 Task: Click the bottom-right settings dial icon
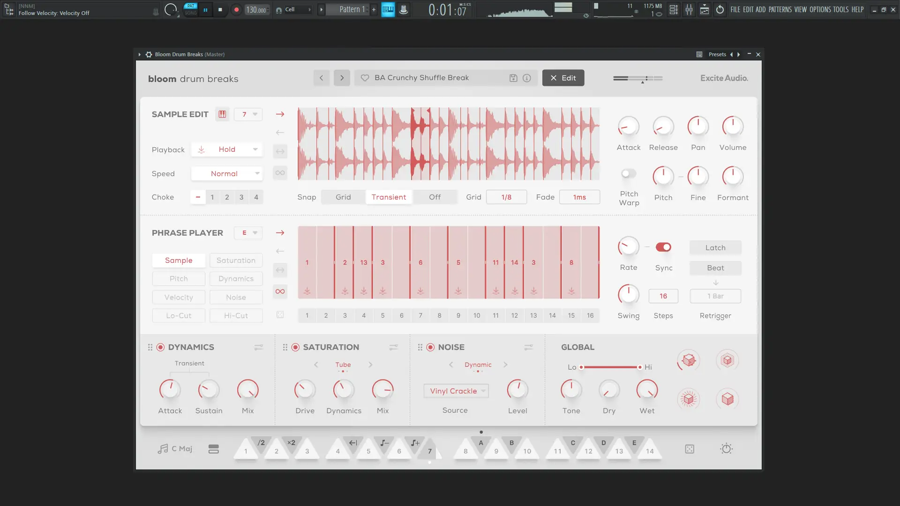point(726,449)
